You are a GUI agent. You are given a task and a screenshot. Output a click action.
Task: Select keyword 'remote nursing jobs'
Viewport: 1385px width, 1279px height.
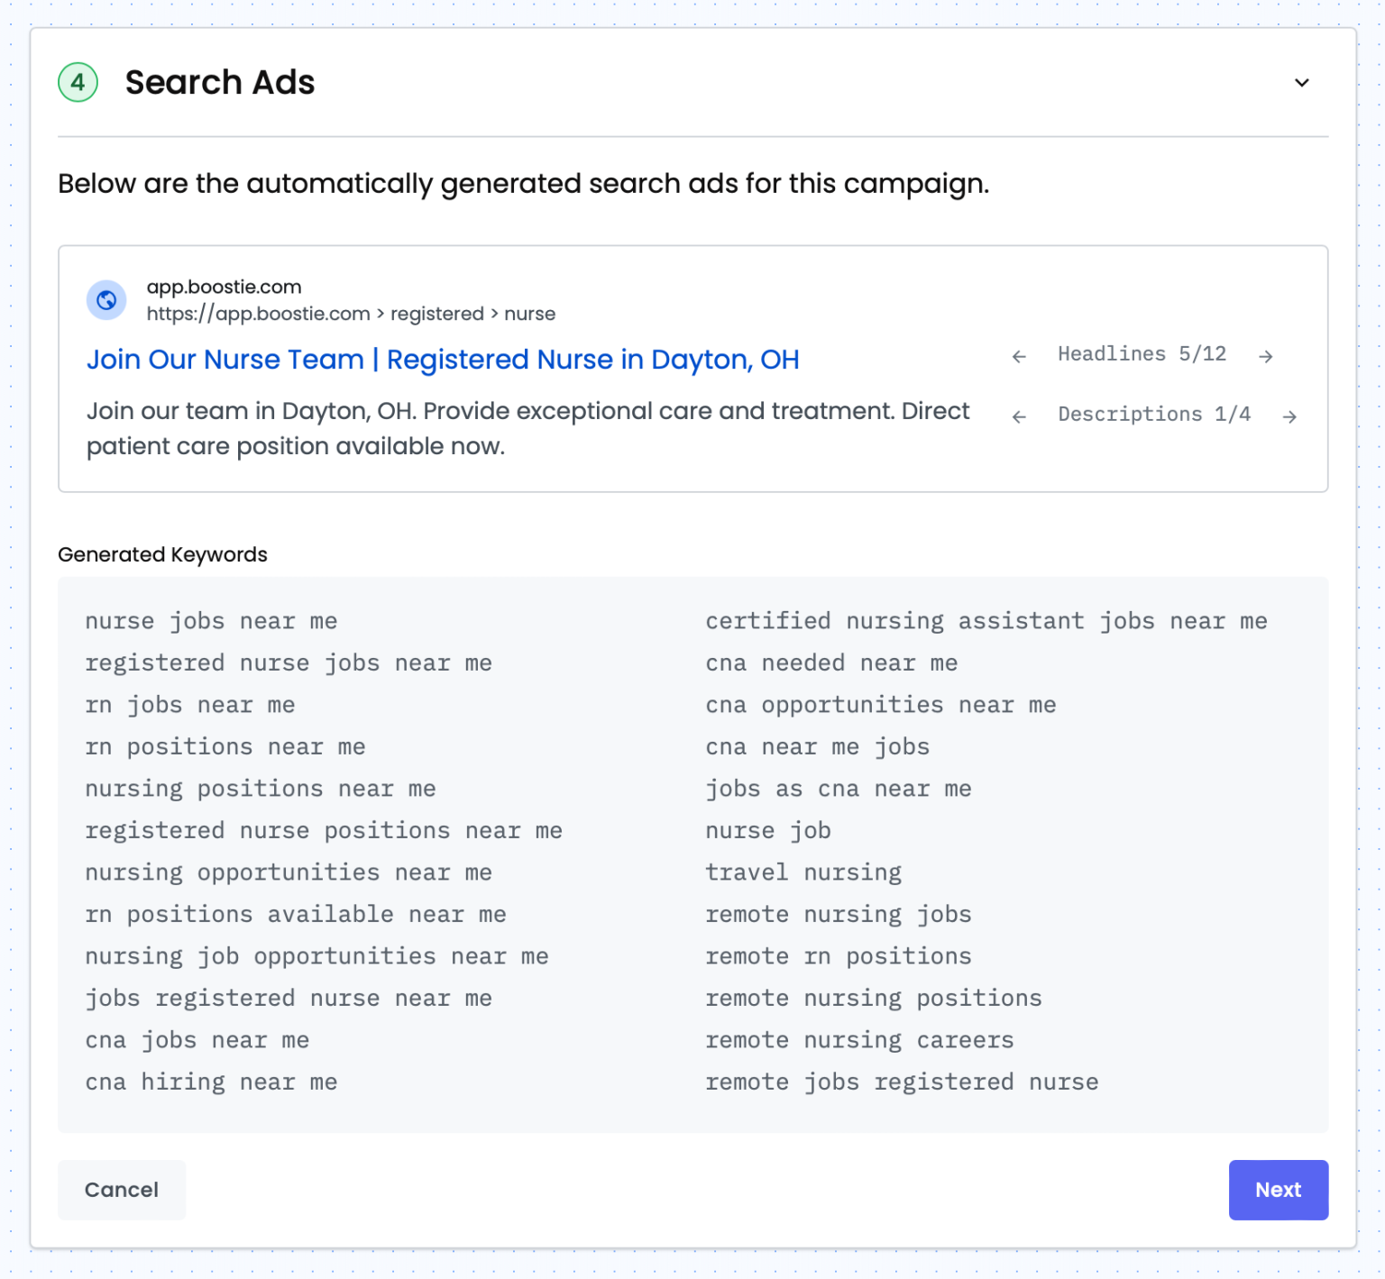tap(839, 915)
